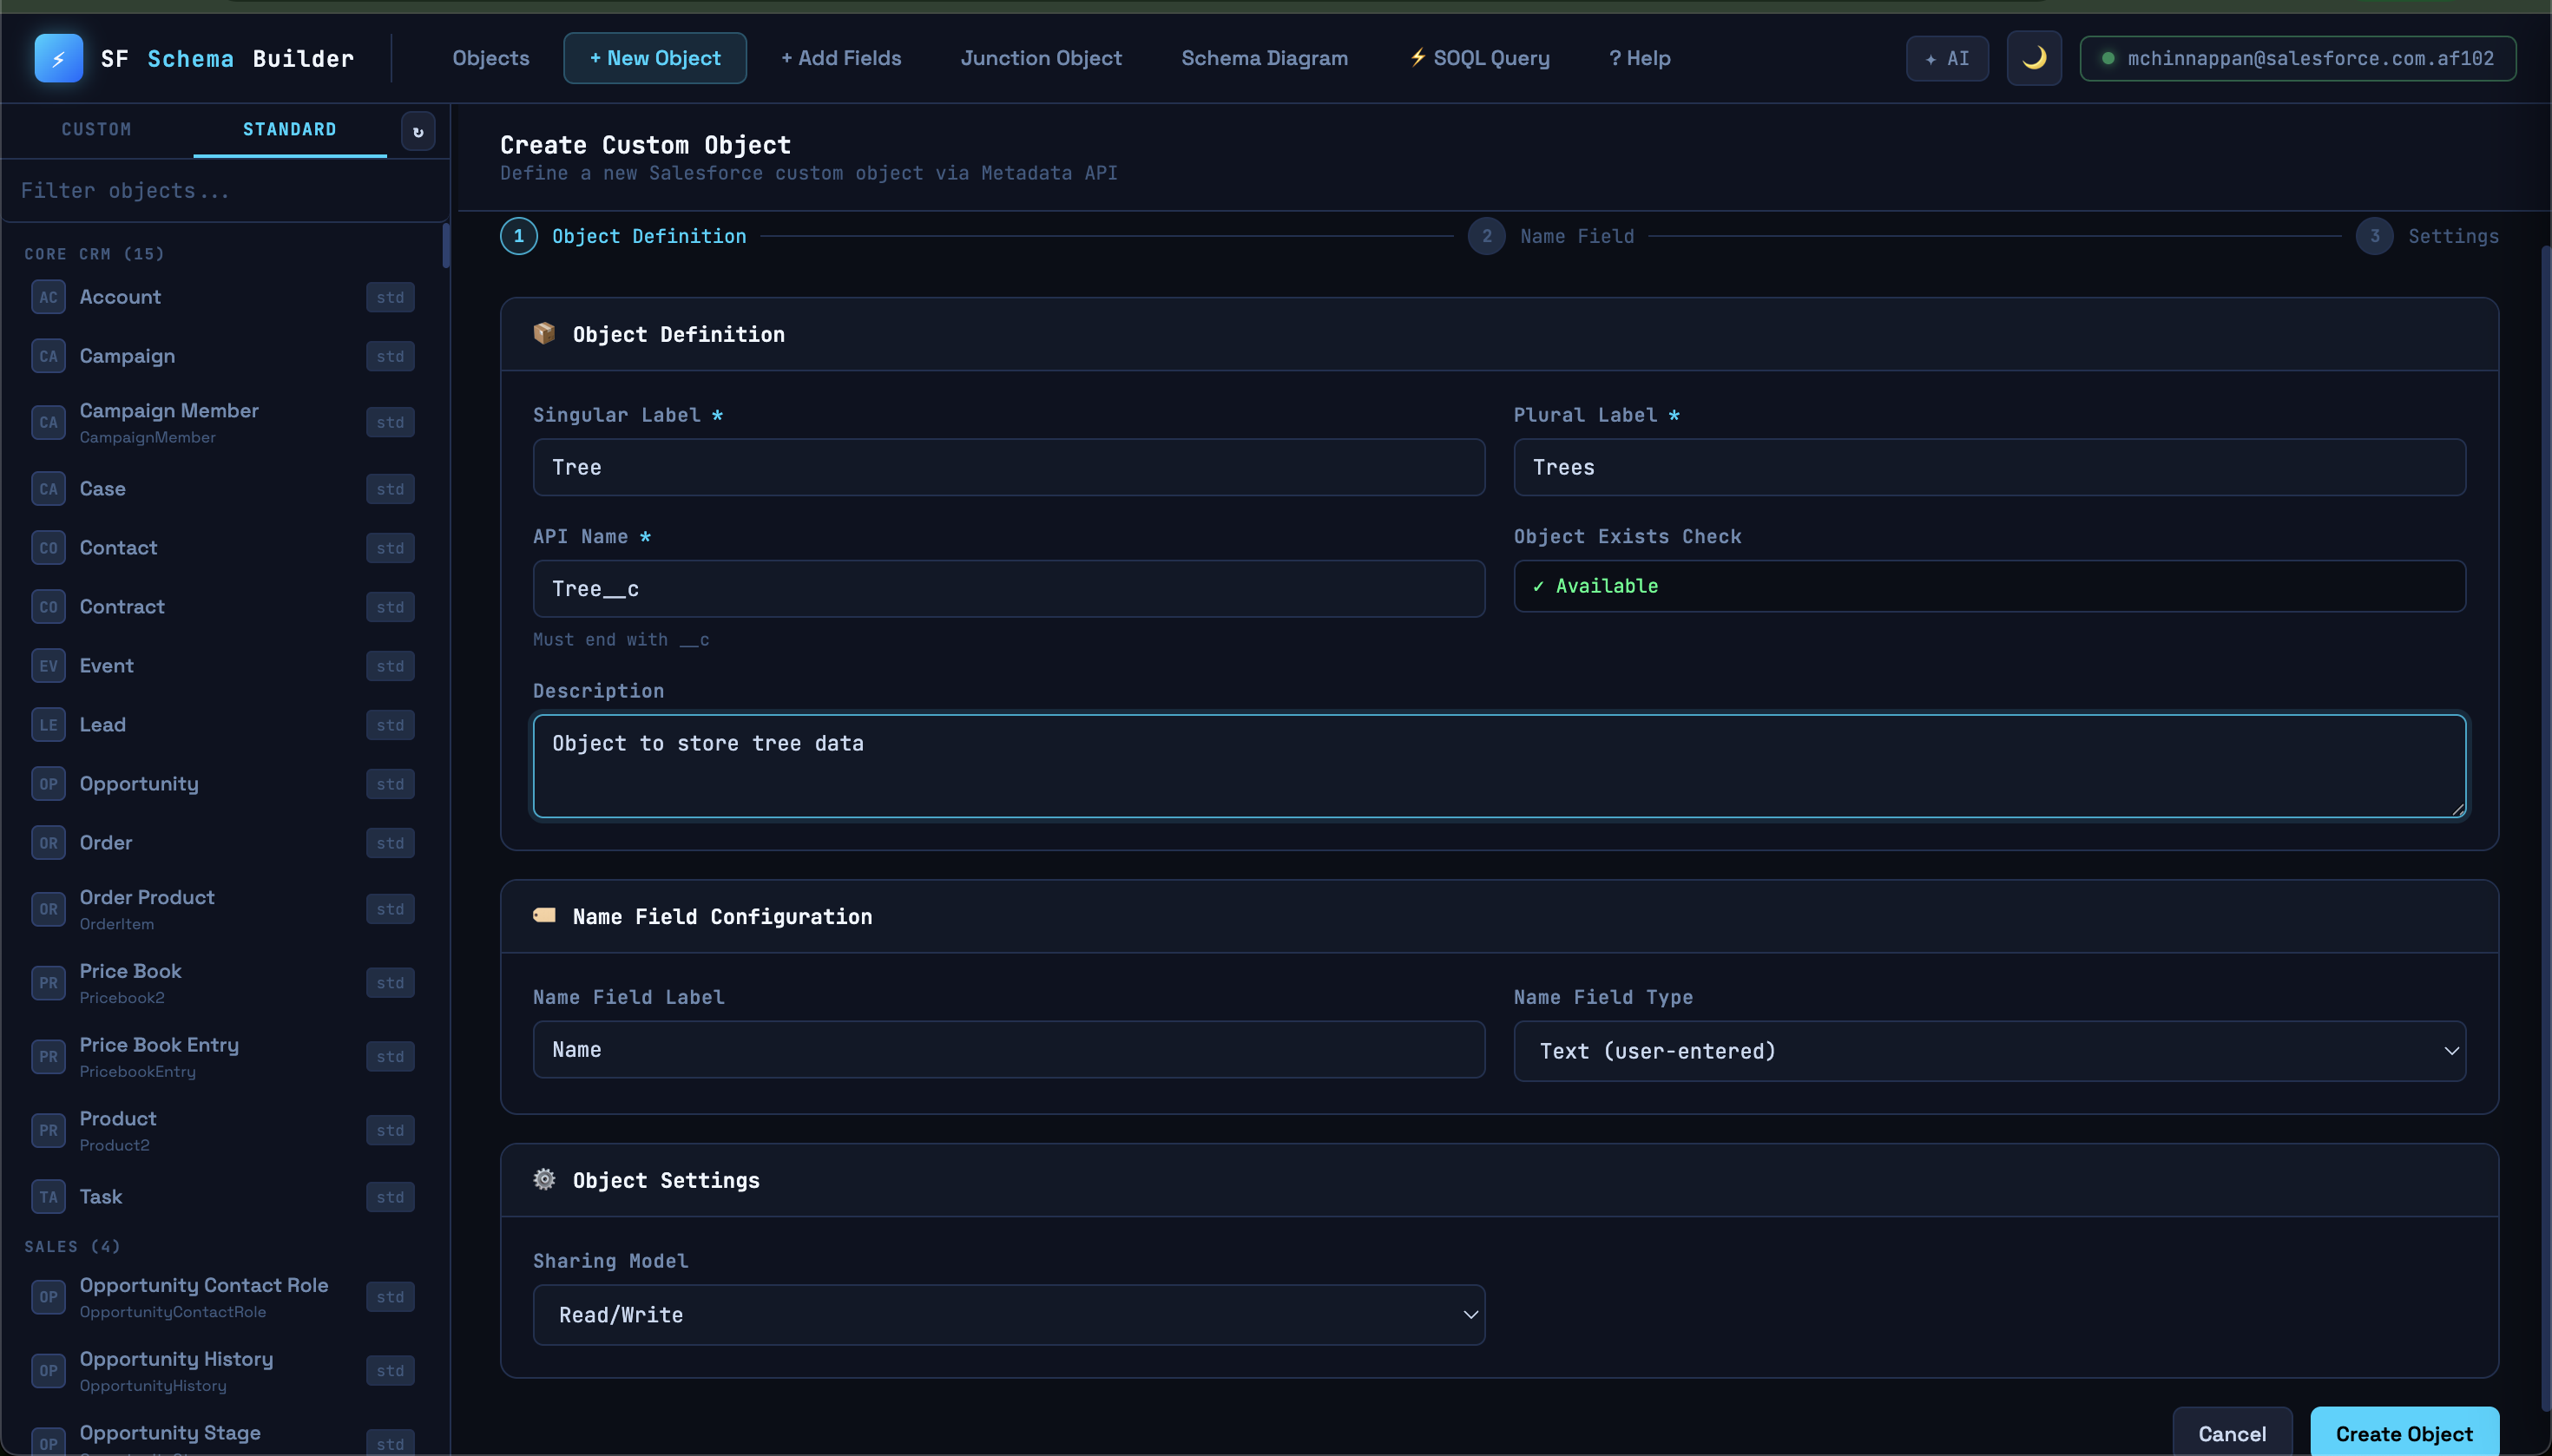Open the Objects nav item
This screenshot has height=1456, width=2552.
(x=490, y=58)
